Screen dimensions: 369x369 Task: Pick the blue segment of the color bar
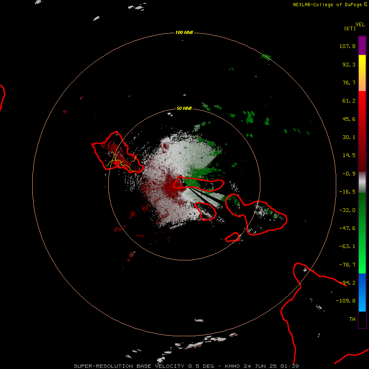pyautogui.click(x=362, y=292)
